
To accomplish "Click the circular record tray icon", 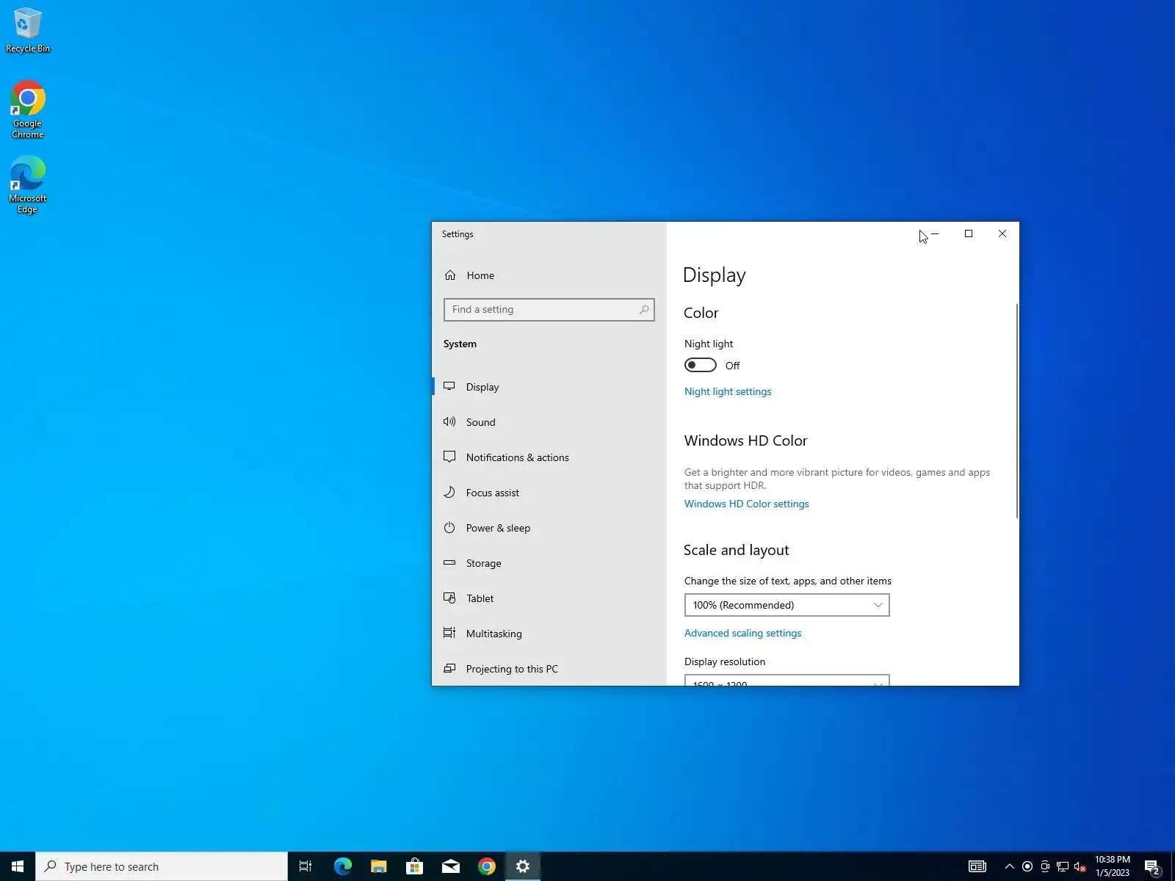I will [1027, 866].
